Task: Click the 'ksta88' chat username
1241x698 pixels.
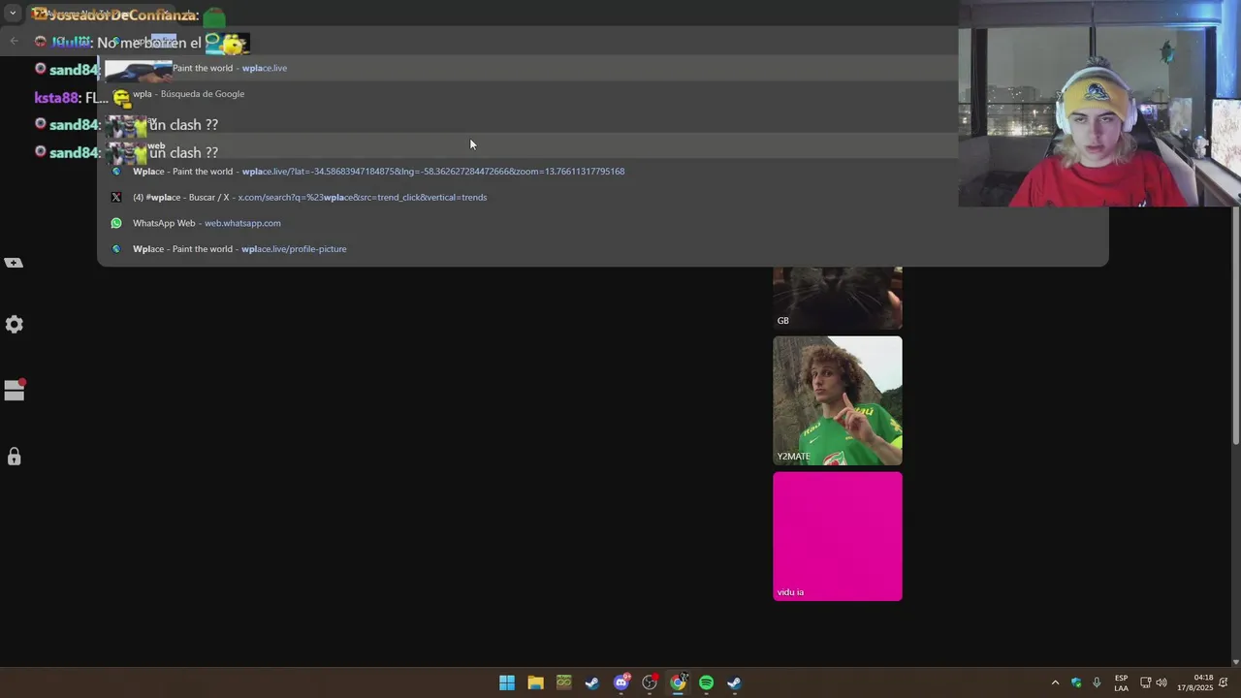Action: point(55,98)
